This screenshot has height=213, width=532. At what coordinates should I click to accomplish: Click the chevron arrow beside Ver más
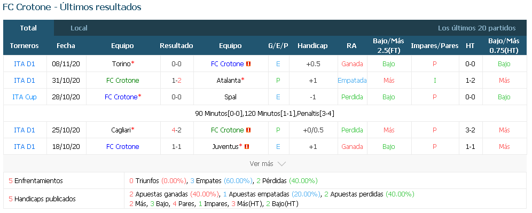pos(281,164)
